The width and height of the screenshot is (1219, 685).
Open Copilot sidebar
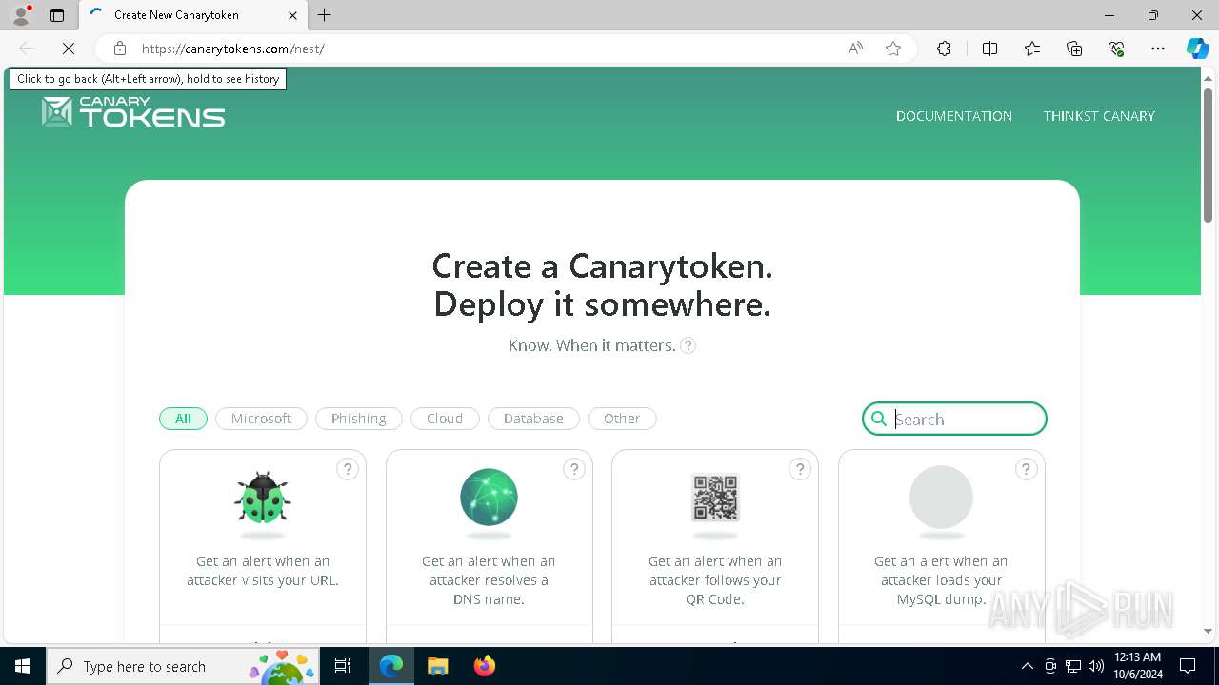(x=1197, y=49)
